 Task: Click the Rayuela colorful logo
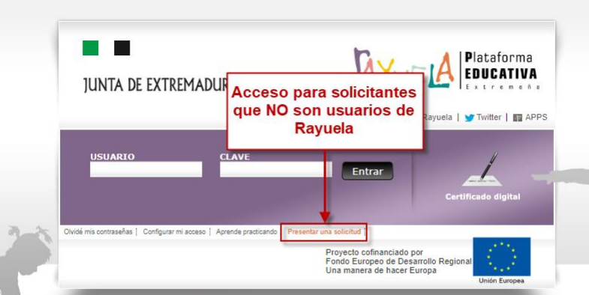click(404, 69)
